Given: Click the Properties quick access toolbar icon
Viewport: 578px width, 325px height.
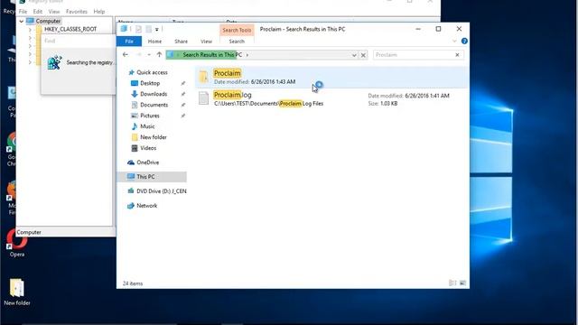Looking at the screenshot, I should point(138,29).
